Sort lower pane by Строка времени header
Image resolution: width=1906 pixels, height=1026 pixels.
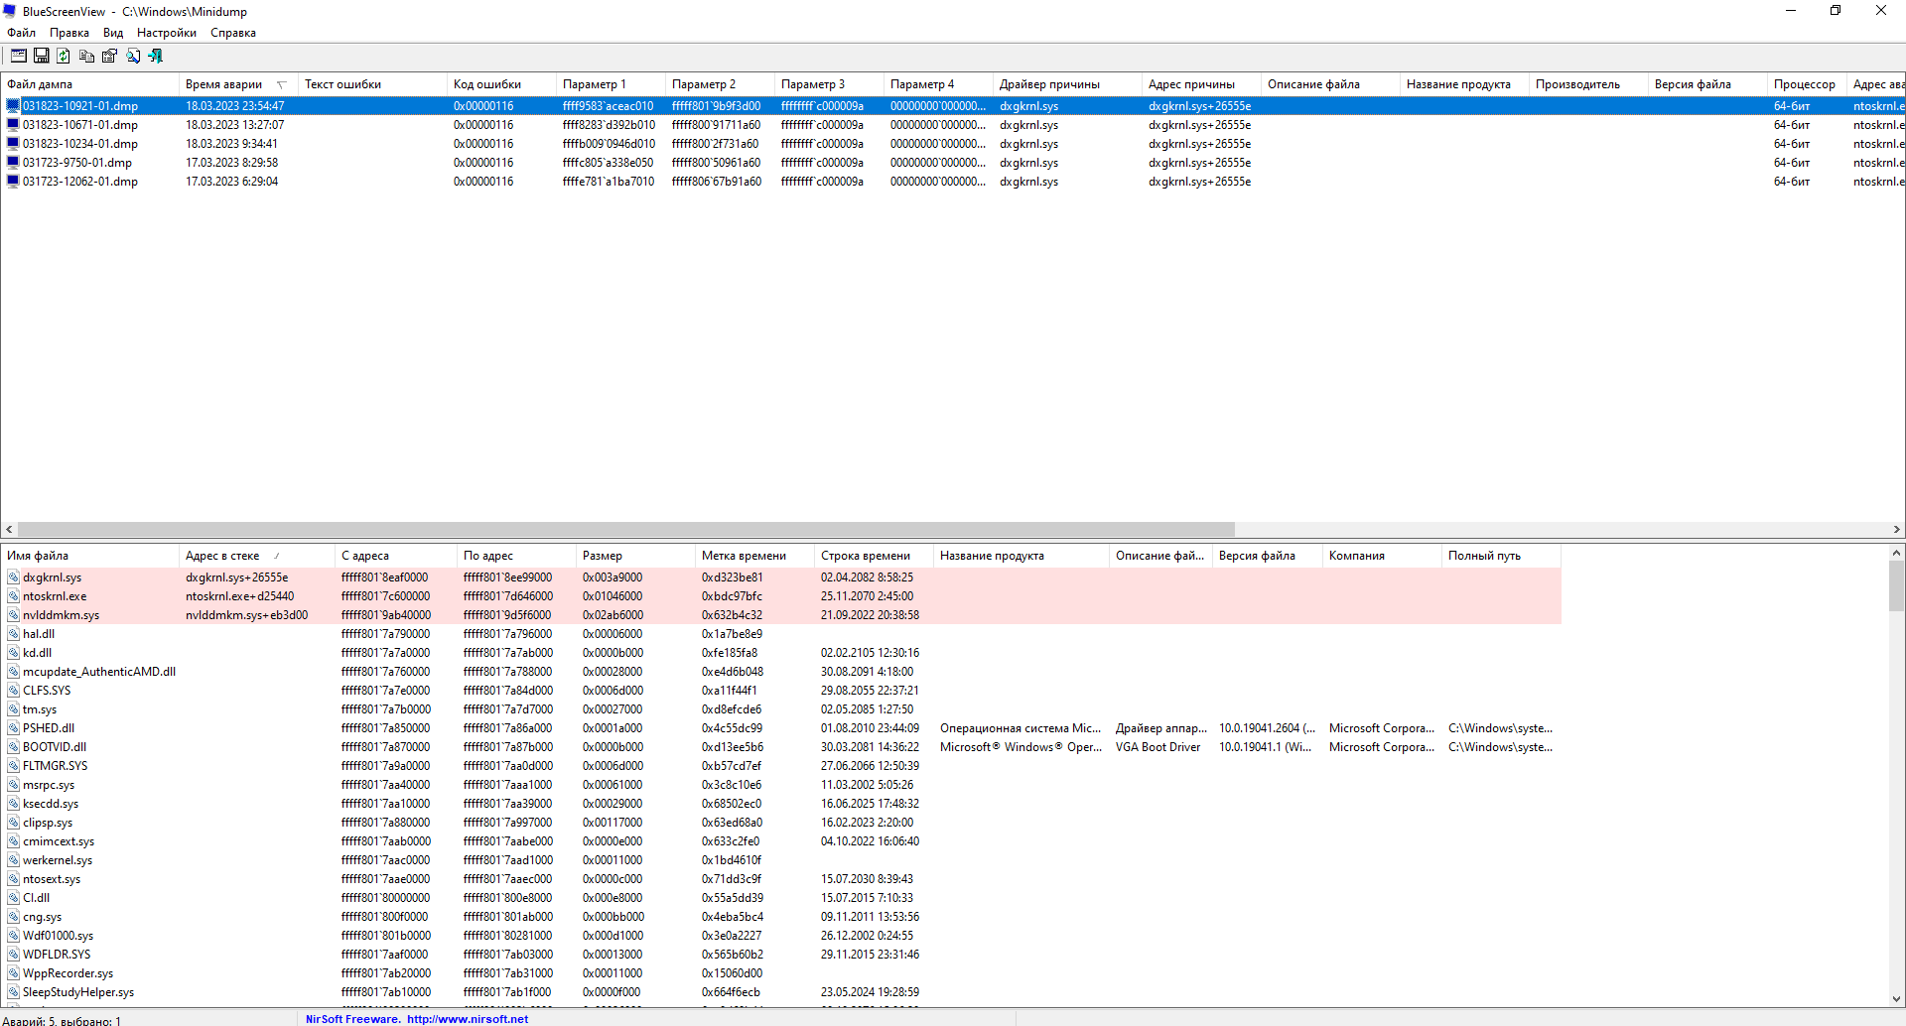[x=874, y=556]
